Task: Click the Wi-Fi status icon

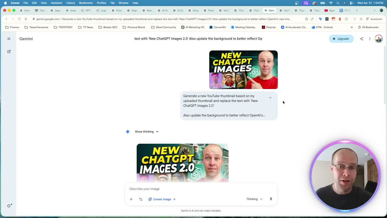Action: pos(331,3)
